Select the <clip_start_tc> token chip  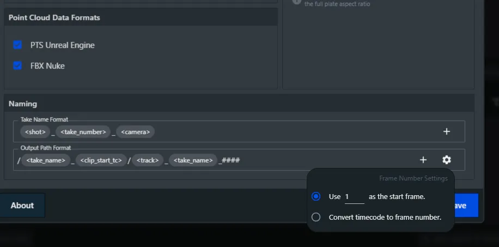(x=101, y=160)
